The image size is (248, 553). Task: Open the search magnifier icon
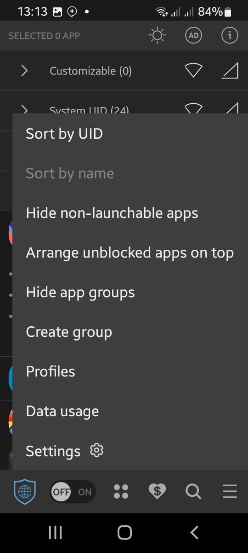[x=193, y=492]
